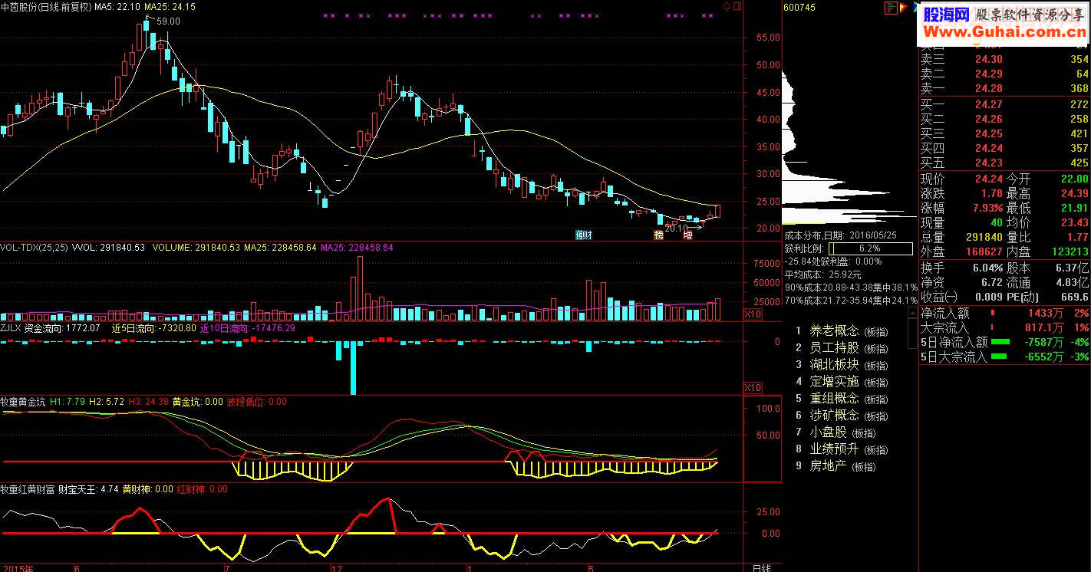Click the up arrow of the concept list scrollbar
The height and width of the screenshot is (572, 1091).
click(911, 312)
